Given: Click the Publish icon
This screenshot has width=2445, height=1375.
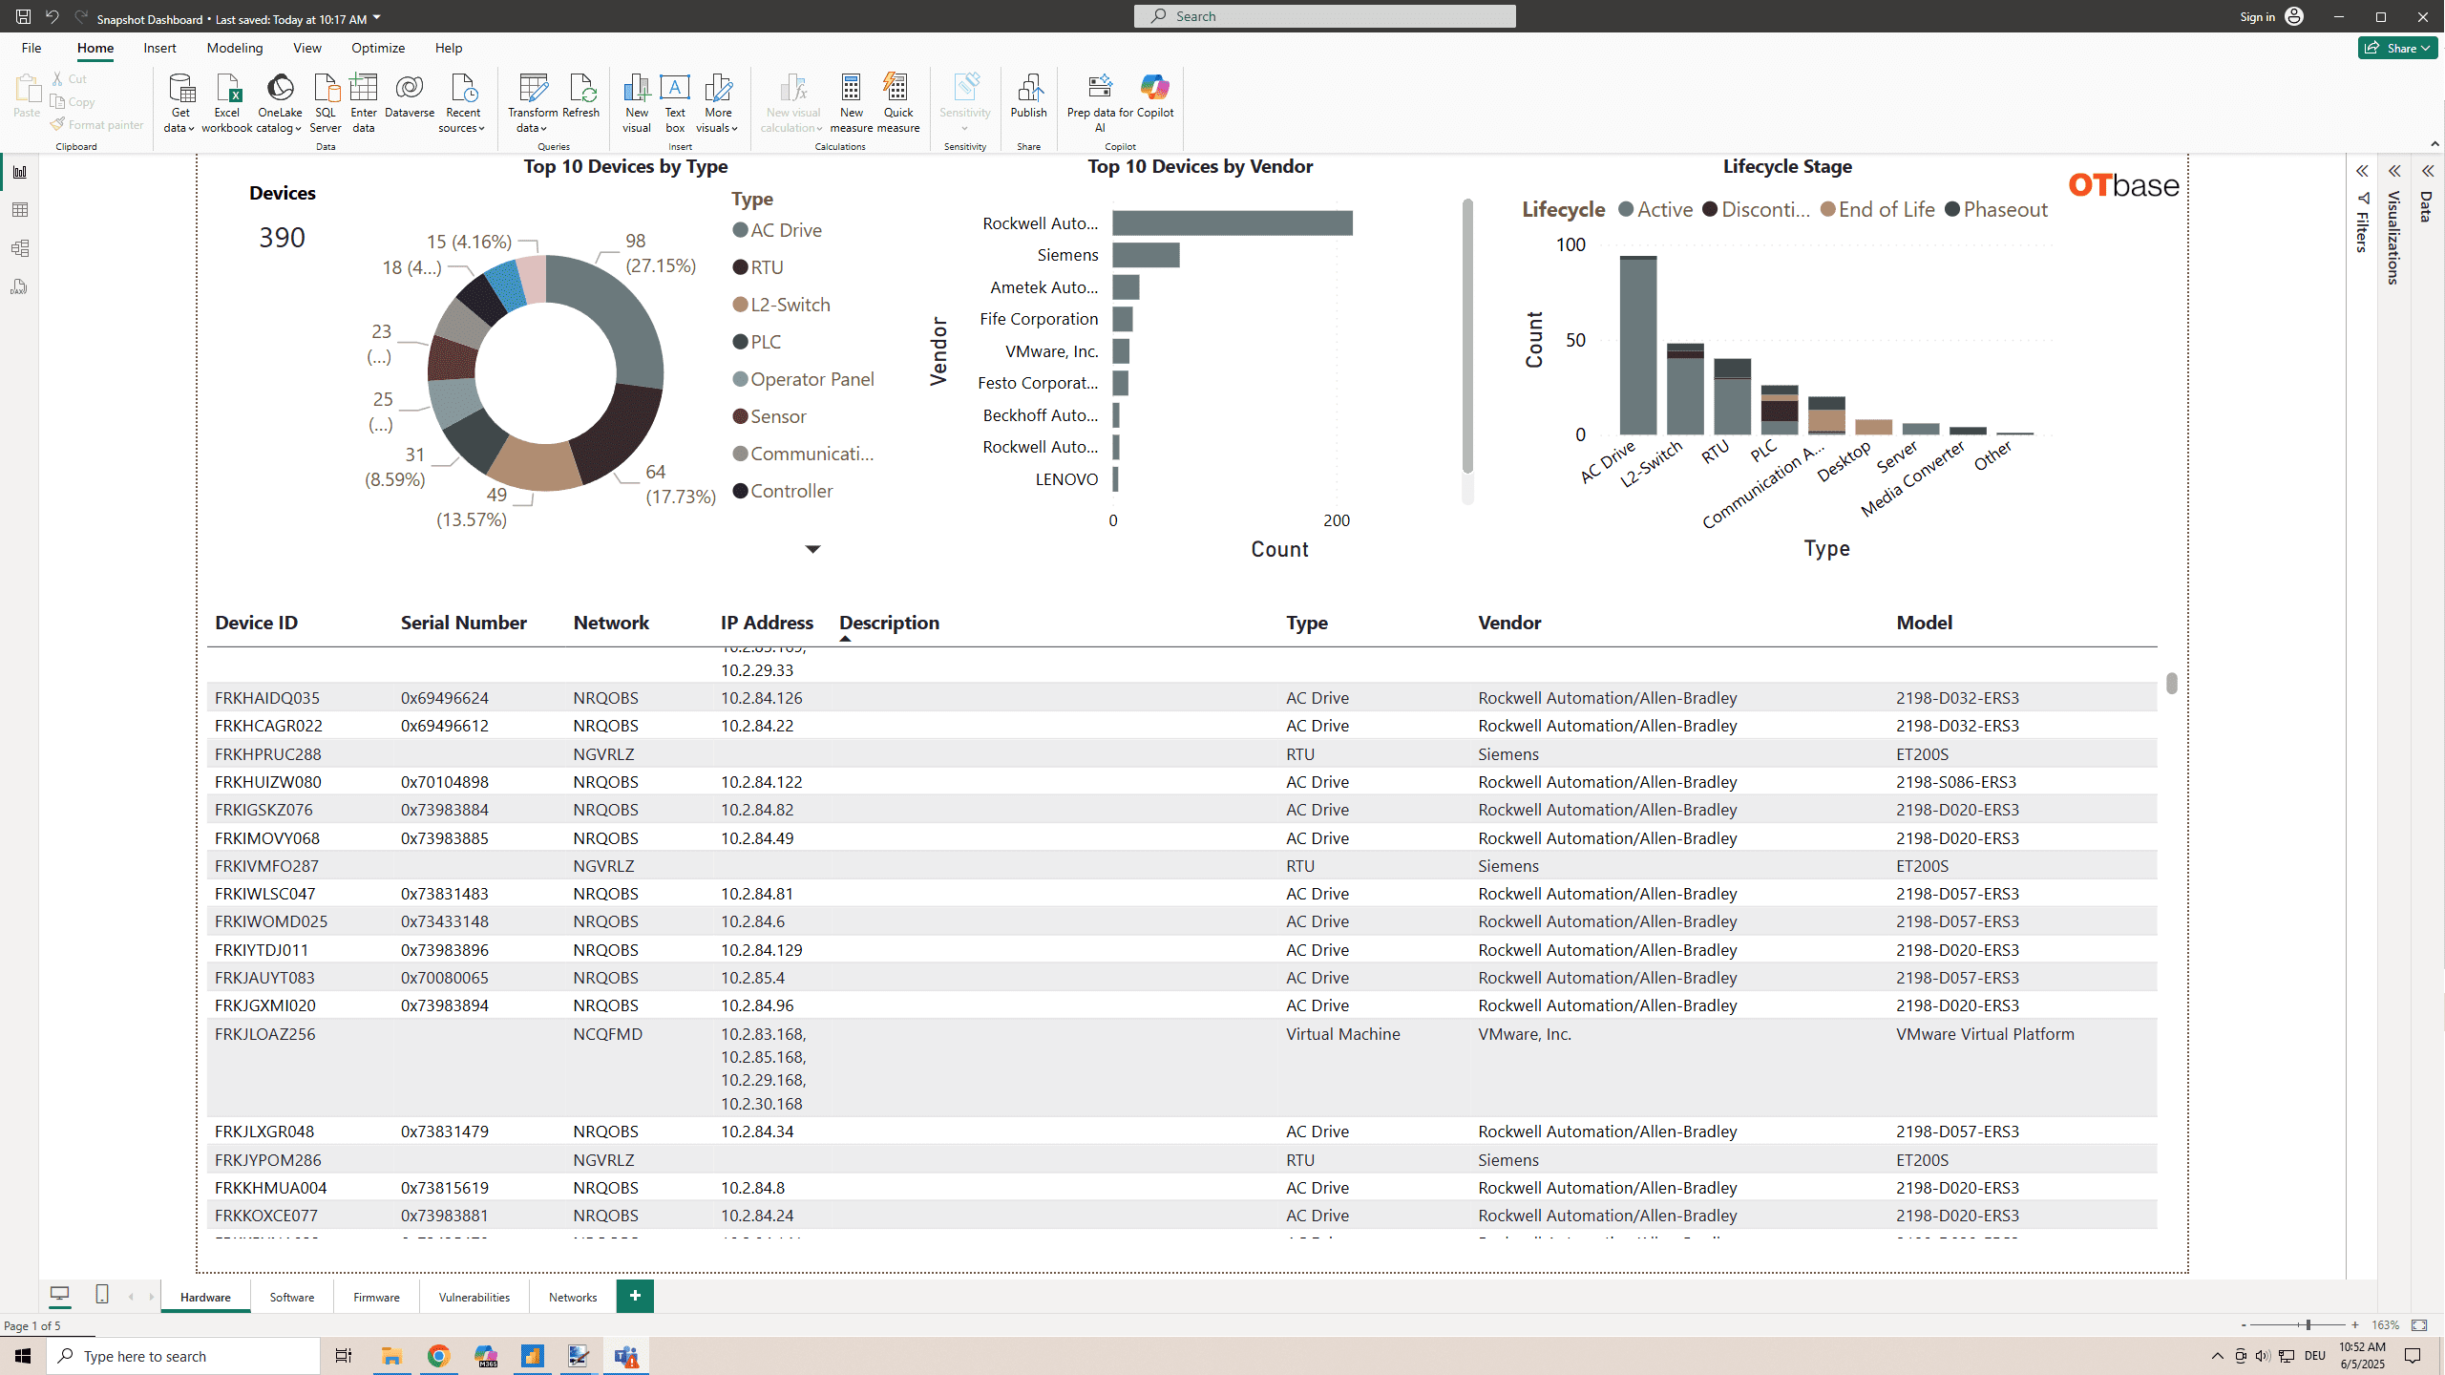Looking at the screenshot, I should tap(1028, 95).
